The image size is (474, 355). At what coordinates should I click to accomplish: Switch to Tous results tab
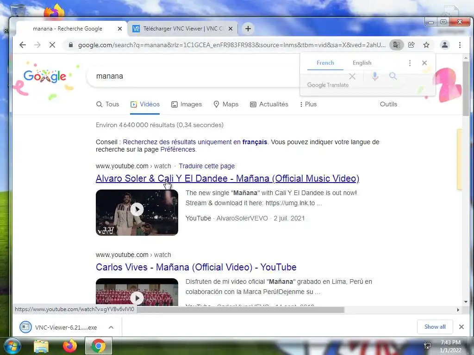tap(107, 104)
